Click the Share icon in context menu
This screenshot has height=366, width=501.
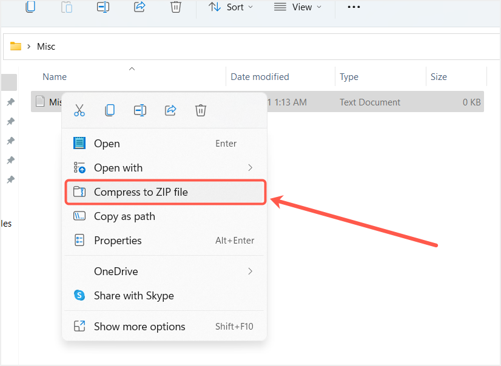170,110
